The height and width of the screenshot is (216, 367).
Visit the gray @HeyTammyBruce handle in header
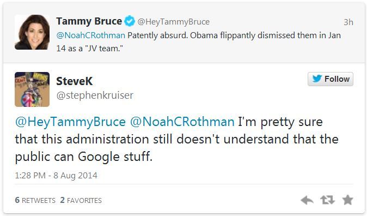tap(174, 22)
